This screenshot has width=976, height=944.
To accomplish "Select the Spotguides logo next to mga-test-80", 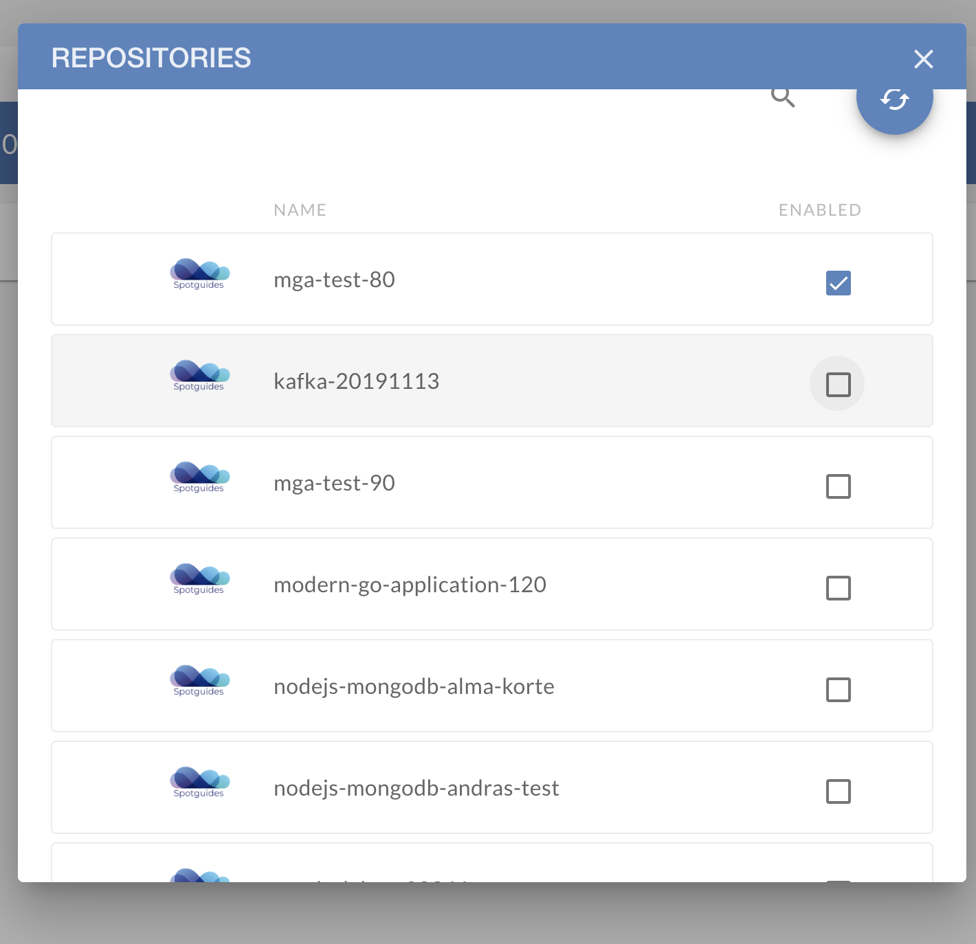I will [199, 275].
